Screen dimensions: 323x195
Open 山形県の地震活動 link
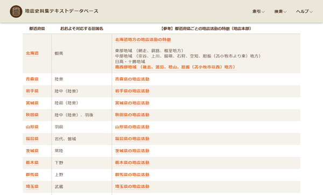132,127
